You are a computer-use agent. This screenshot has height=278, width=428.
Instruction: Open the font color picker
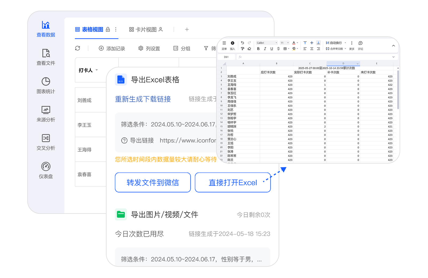[x=294, y=43]
